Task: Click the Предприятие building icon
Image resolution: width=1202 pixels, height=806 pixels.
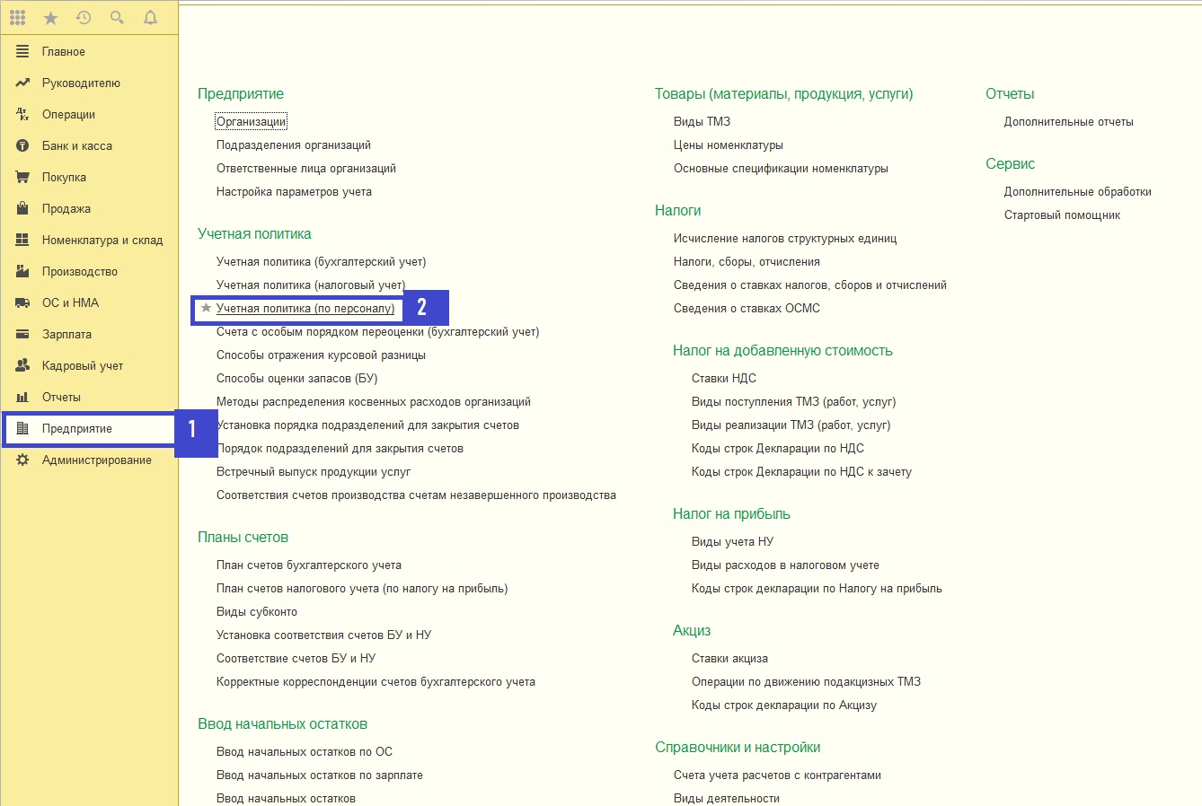Action: (22, 428)
